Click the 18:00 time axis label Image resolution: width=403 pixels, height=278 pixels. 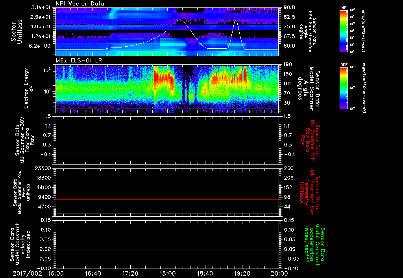[168, 273]
